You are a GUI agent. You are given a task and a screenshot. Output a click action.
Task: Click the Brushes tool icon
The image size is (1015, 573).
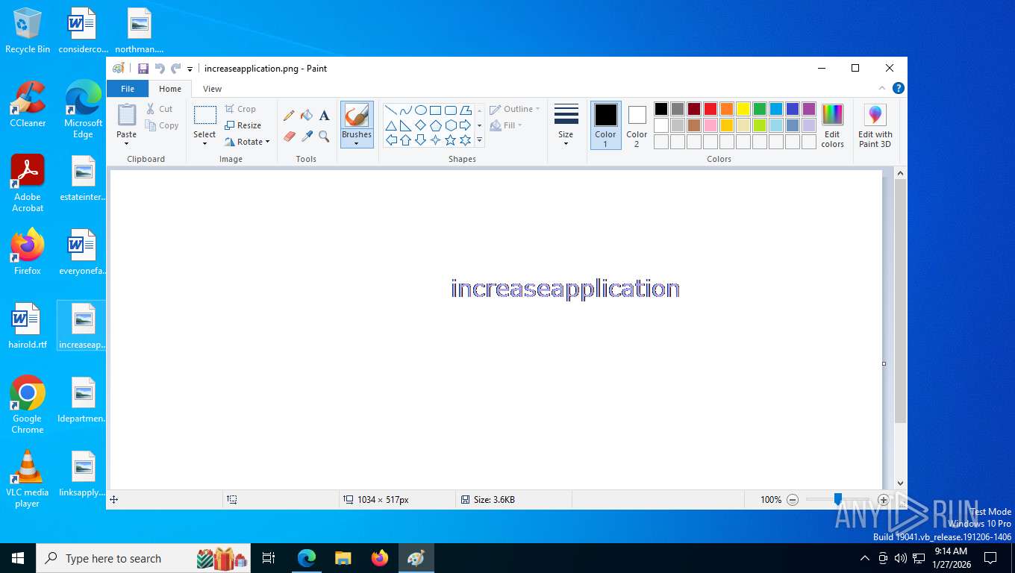click(357, 115)
